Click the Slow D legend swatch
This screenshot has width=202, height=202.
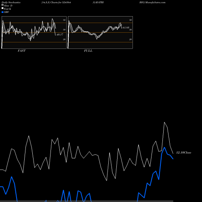(x=2, y=5)
